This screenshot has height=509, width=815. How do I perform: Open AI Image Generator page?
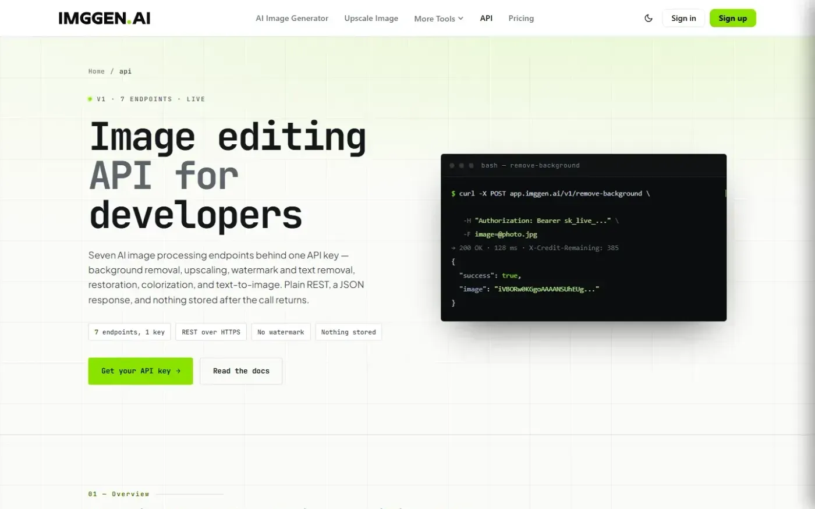point(292,18)
